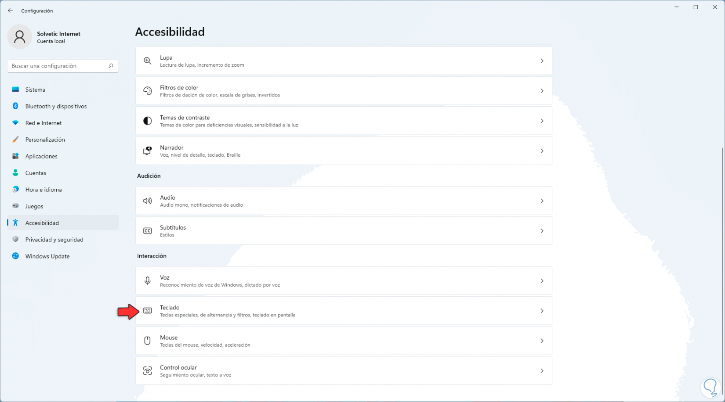Click the Lupa magnifier icon

click(x=148, y=61)
